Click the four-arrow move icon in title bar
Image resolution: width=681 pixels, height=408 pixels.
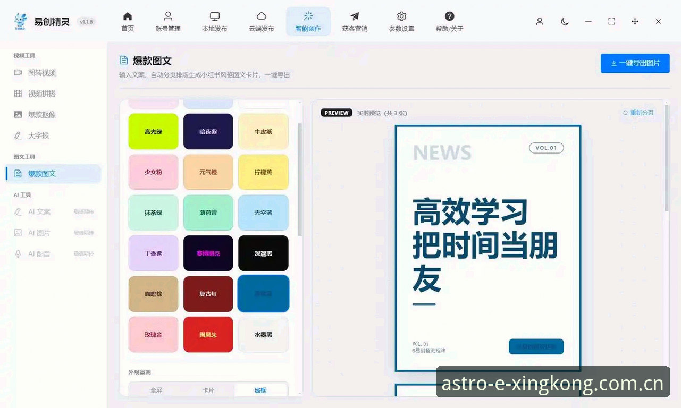(635, 22)
